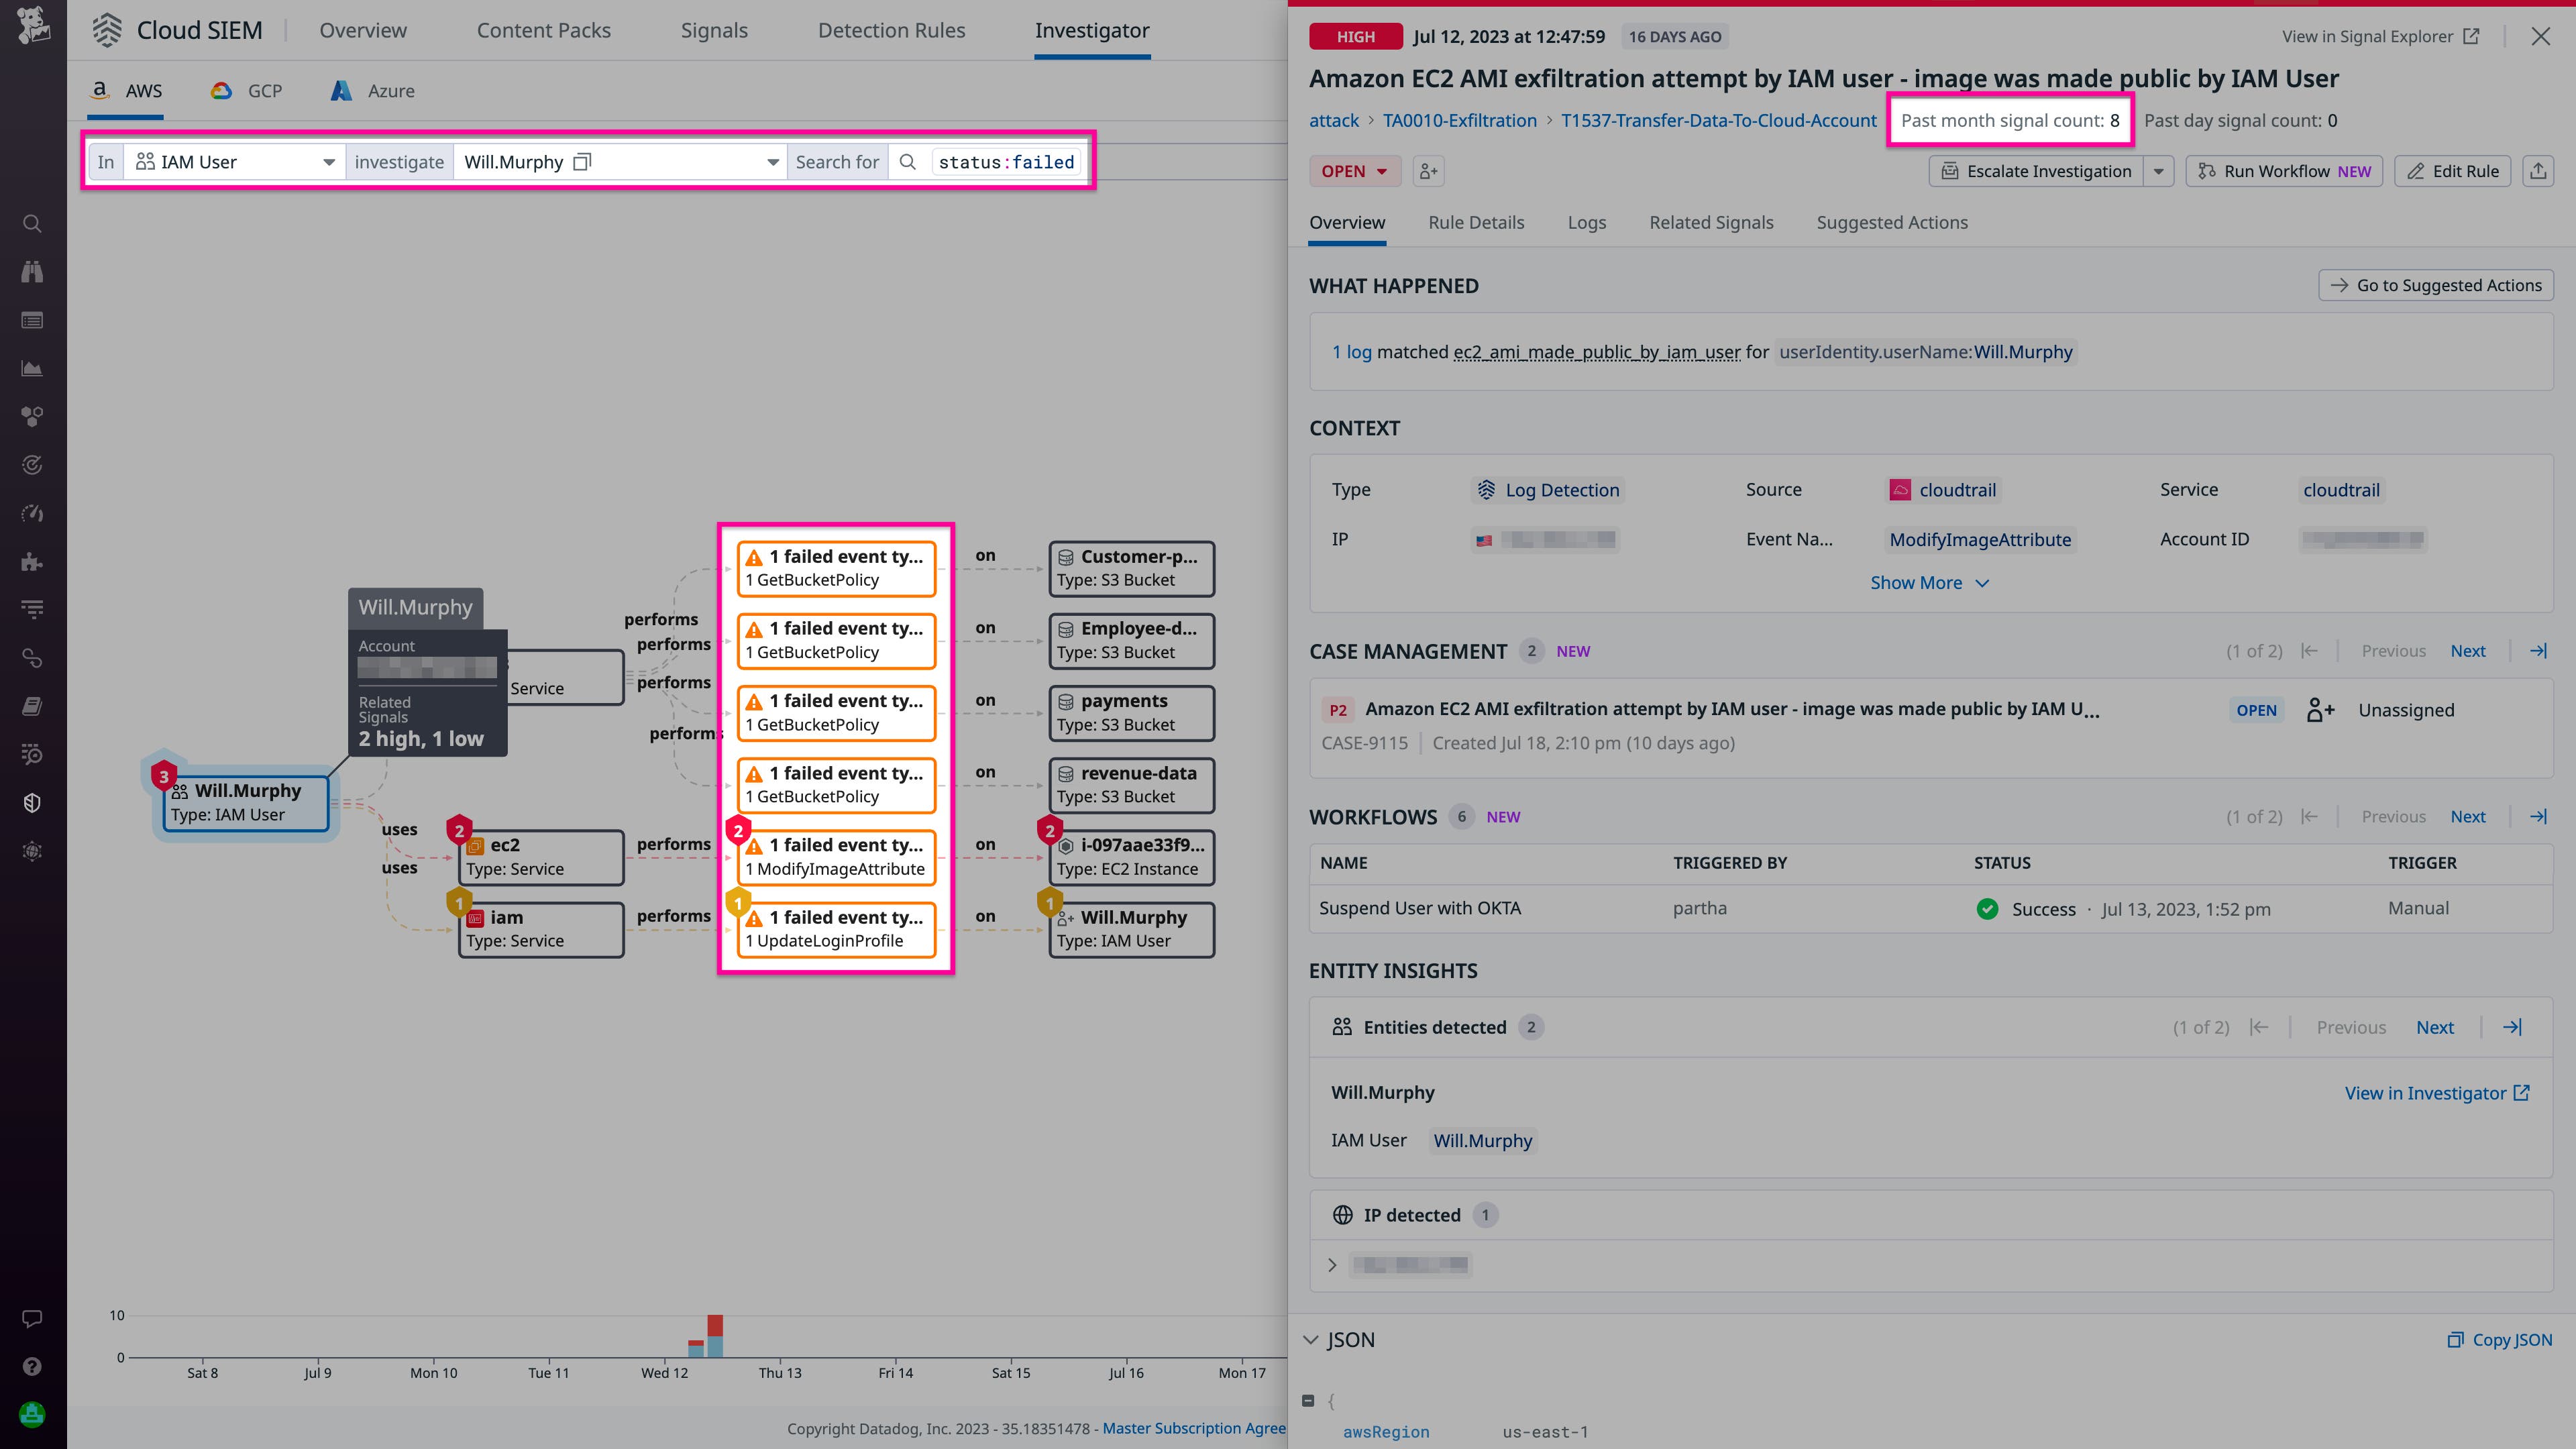Click the export/share icon next to Edit Rule
Image resolution: width=2576 pixels, height=1449 pixels.
point(2538,170)
